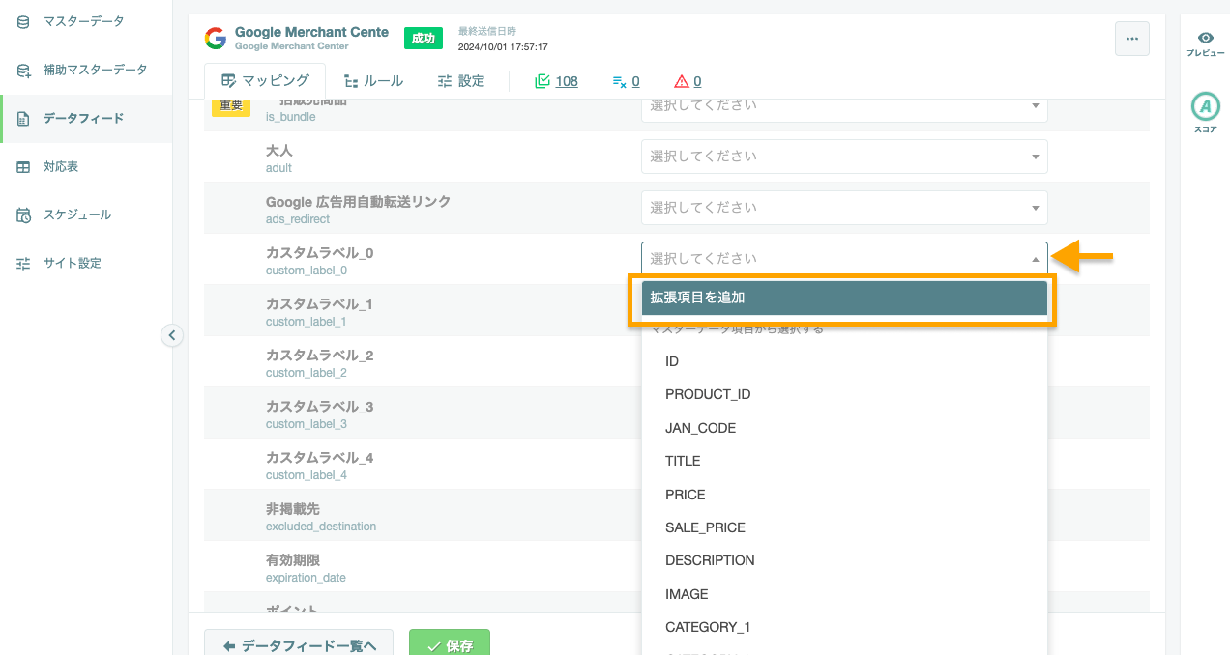Click the 対応表 table icon

coord(23,167)
